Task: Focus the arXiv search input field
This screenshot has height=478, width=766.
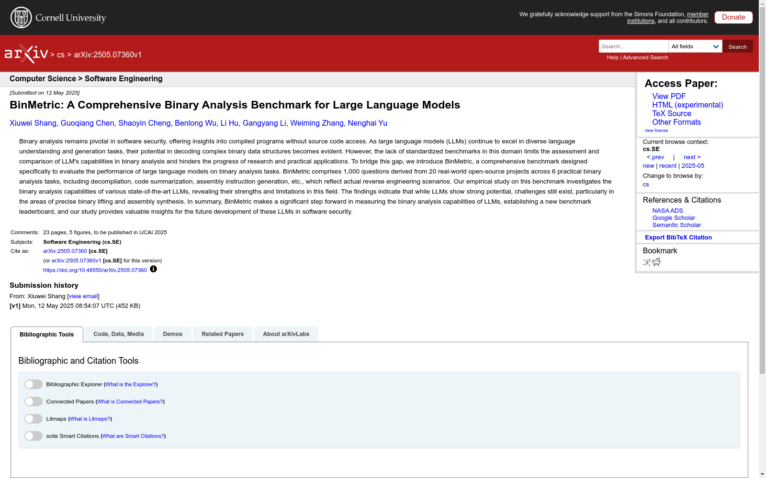Action: [x=633, y=46]
